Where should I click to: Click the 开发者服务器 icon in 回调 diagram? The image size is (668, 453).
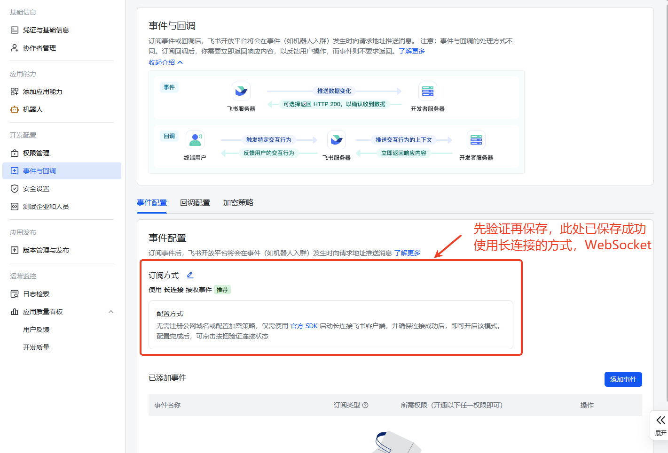click(476, 140)
